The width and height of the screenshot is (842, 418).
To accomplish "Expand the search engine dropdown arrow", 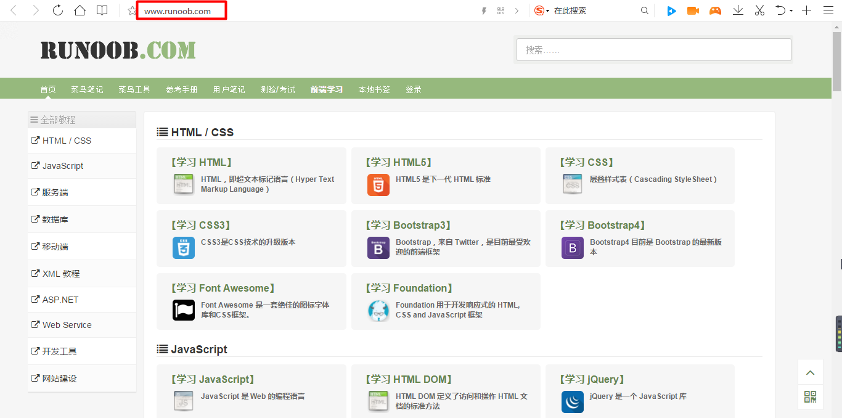I will click(x=547, y=10).
